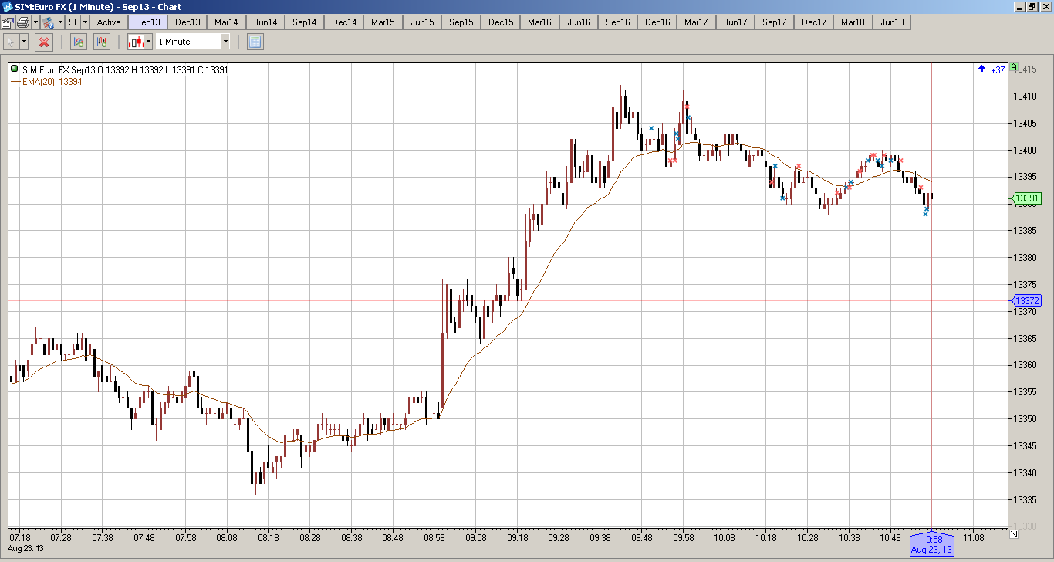Select the Sep16 contract tab
Image resolution: width=1054 pixels, height=562 pixels.
tap(618, 22)
